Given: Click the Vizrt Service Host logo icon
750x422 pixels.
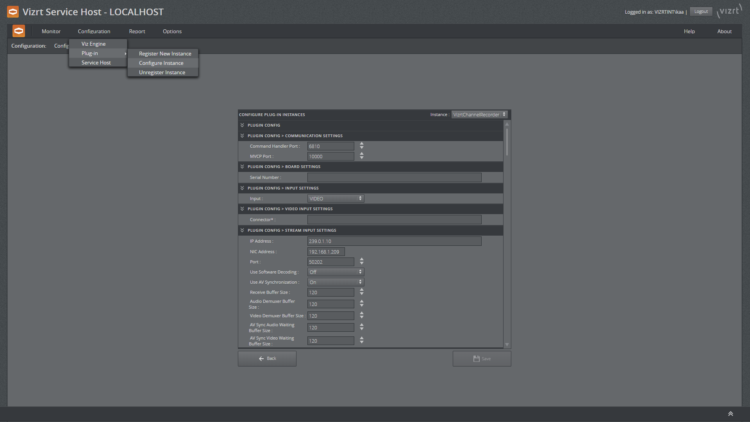Looking at the screenshot, I should [x=13, y=11].
